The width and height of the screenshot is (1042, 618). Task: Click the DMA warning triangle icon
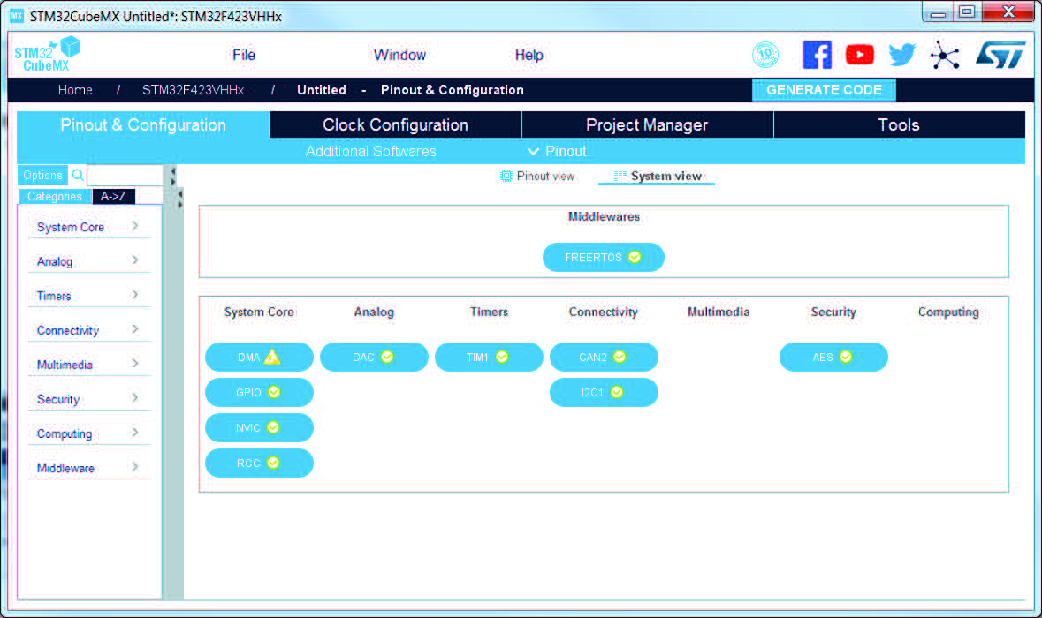pyautogui.click(x=272, y=358)
